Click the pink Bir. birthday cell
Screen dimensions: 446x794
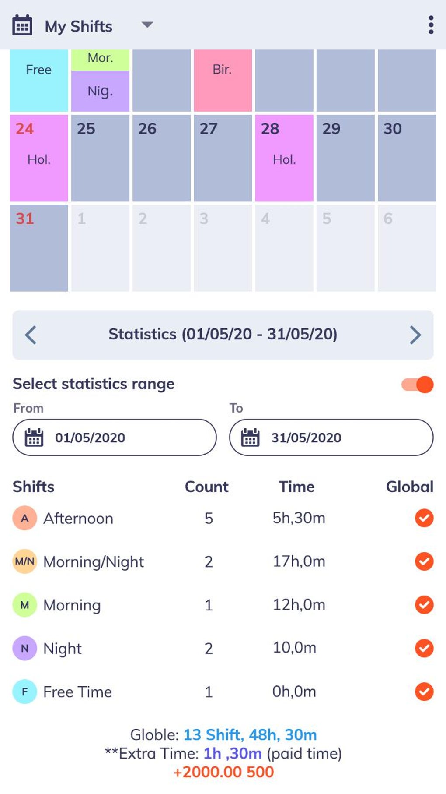click(223, 80)
